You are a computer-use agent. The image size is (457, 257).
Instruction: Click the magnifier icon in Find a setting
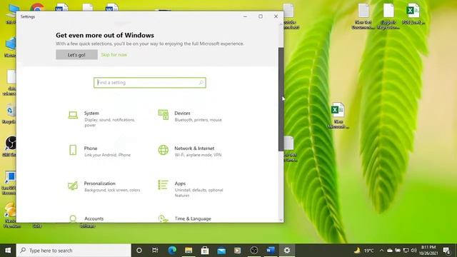tap(201, 83)
